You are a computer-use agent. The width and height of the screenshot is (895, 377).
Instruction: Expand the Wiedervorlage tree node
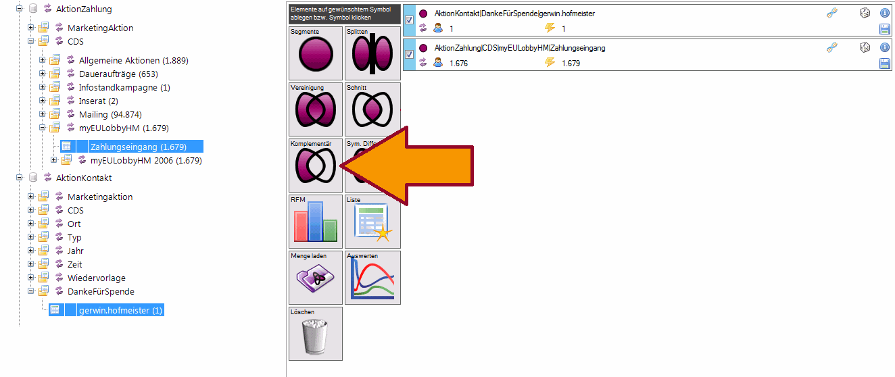31,278
